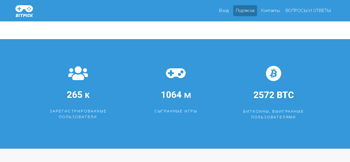
Task: Open ВОПРОСЫ И ОТВЕТЫ section
Action: coord(308,11)
